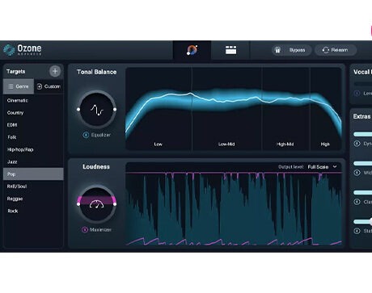Viewport: 372px width, 293px height.
Task: Click the Bypass button
Action: click(291, 50)
